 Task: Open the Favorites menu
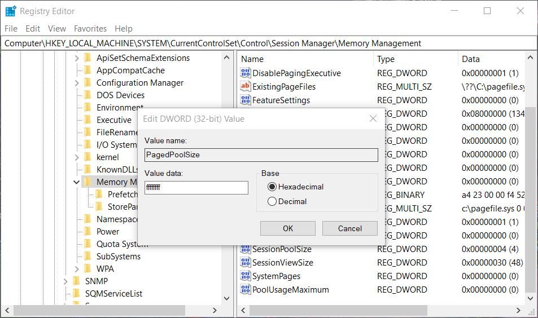(x=90, y=28)
